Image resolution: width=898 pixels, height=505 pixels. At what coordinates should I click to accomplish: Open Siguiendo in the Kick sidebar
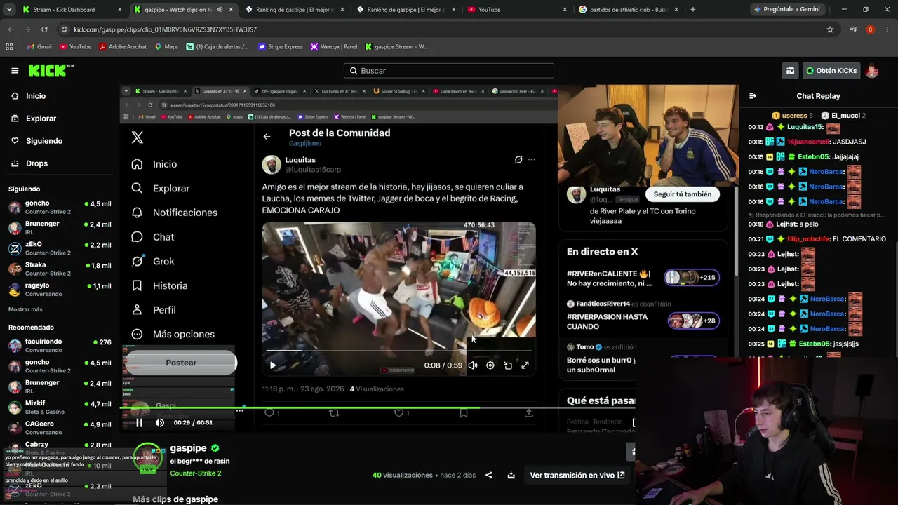pos(43,141)
